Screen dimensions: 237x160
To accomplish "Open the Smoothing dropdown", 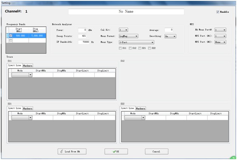I will [x=170, y=36].
